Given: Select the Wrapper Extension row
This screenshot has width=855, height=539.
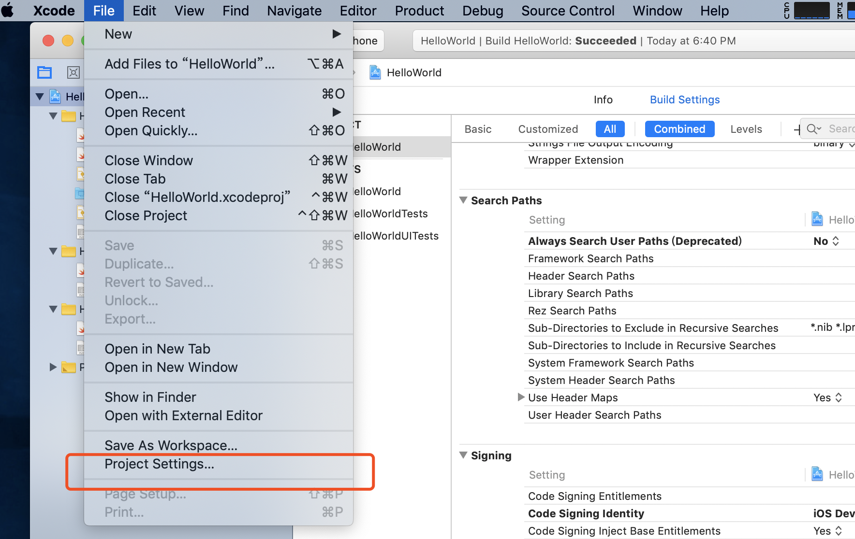Looking at the screenshot, I should [689, 160].
